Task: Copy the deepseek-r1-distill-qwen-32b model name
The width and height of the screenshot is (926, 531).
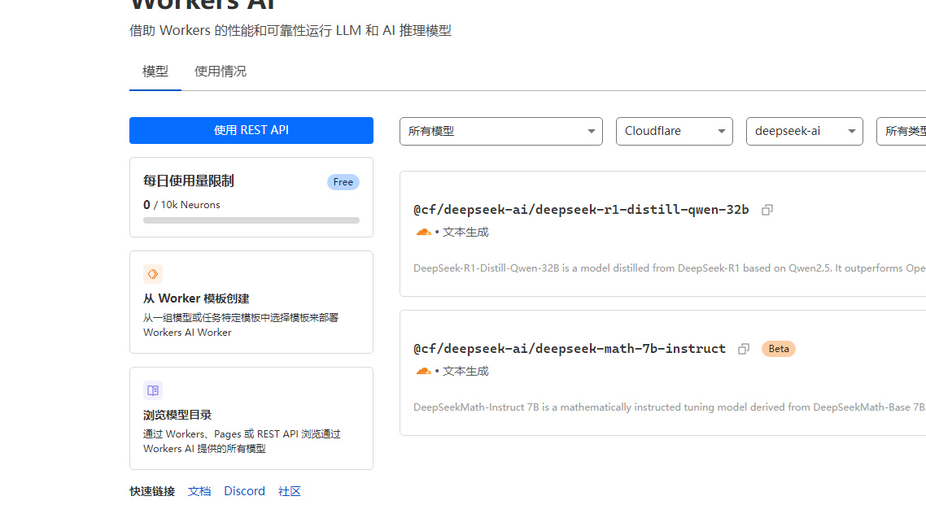Action: (x=767, y=210)
